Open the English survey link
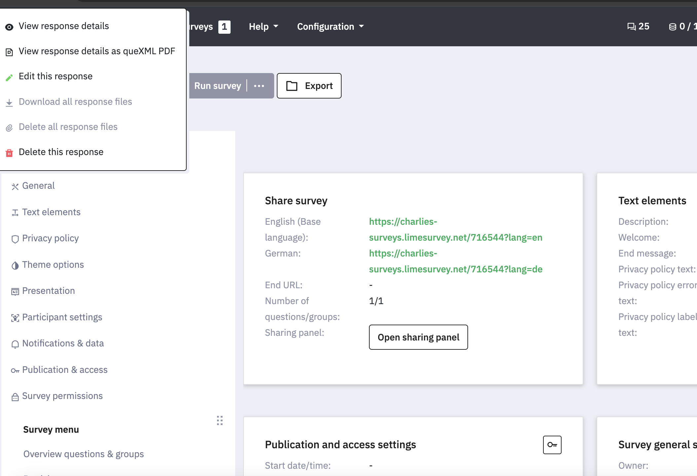This screenshot has height=476, width=697. [x=455, y=230]
